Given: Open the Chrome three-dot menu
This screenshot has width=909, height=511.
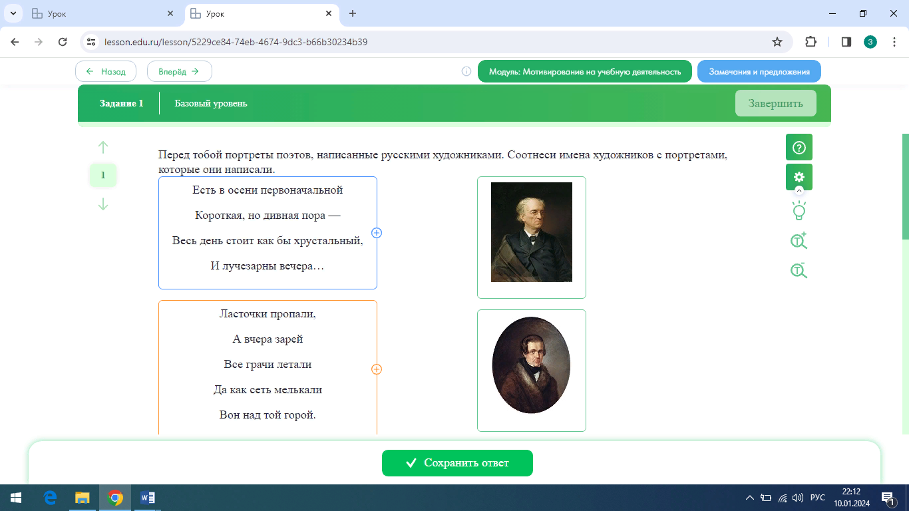Looking at the screenshot, I should tap(894, 42).
